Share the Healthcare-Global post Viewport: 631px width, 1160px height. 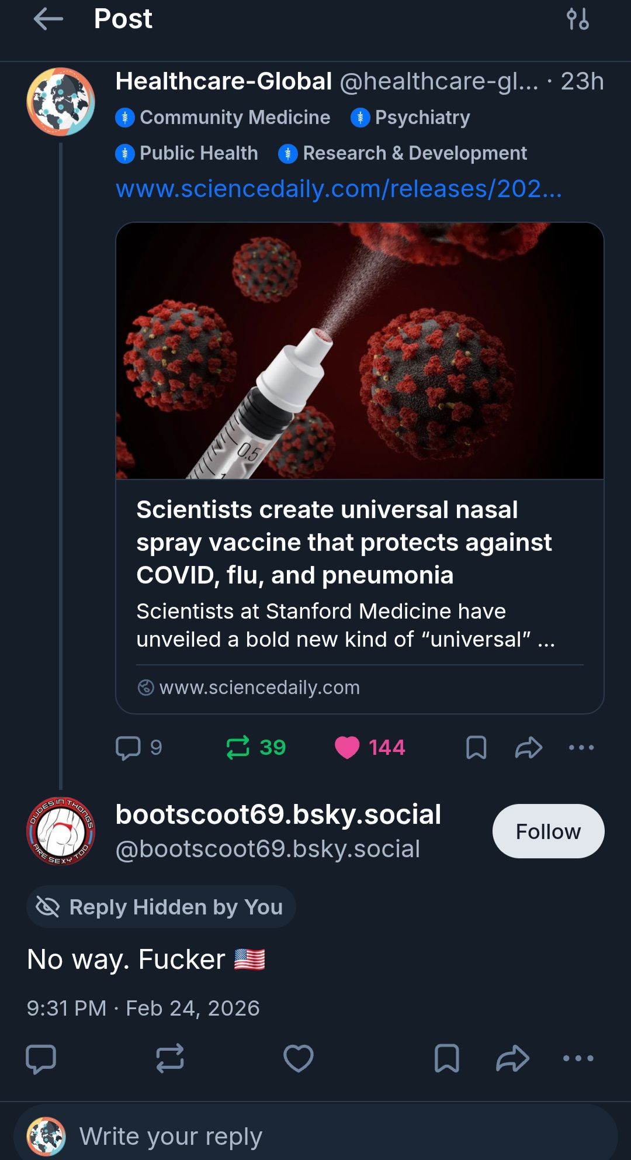tap(529, 747)
